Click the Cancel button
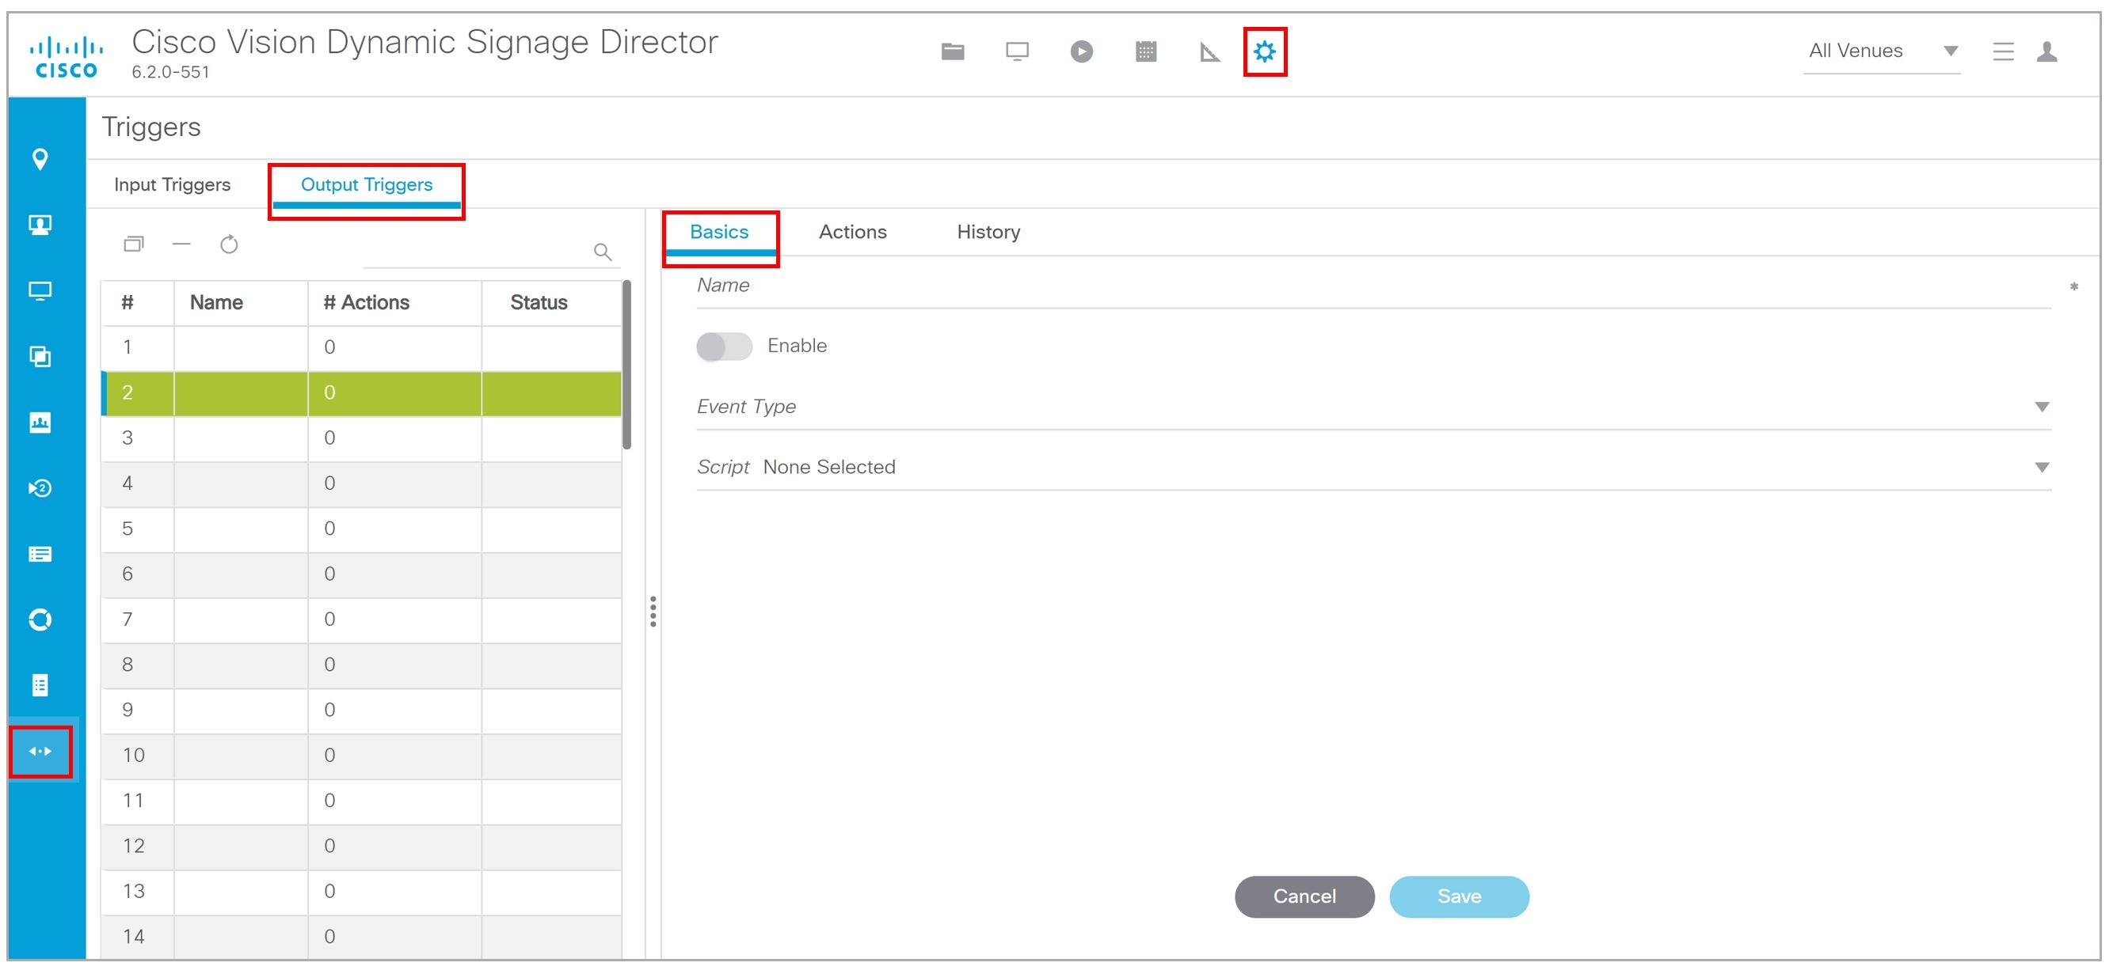The width and height of the screenshot is (2113, 970). (1304, 896)
